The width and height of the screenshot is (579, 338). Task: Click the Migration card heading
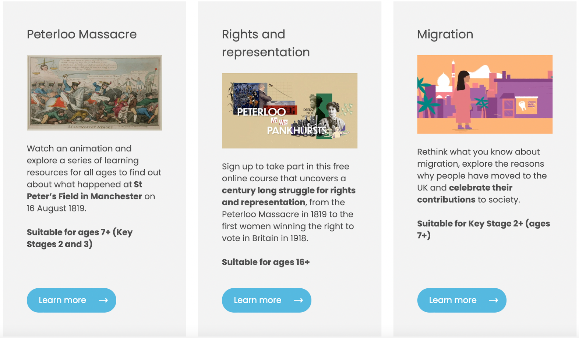click(445, 34)
